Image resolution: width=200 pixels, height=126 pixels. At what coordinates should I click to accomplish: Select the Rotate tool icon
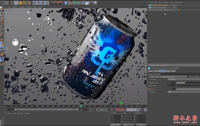coord(25,3)
